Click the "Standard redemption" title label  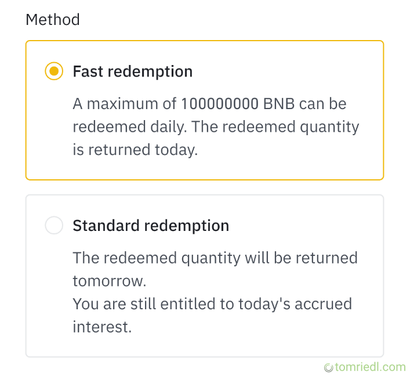click(x=151, y=226)
